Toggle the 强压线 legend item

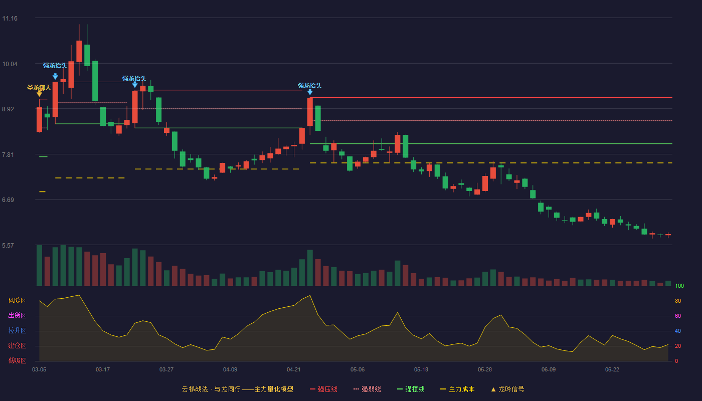click(323, 389)
